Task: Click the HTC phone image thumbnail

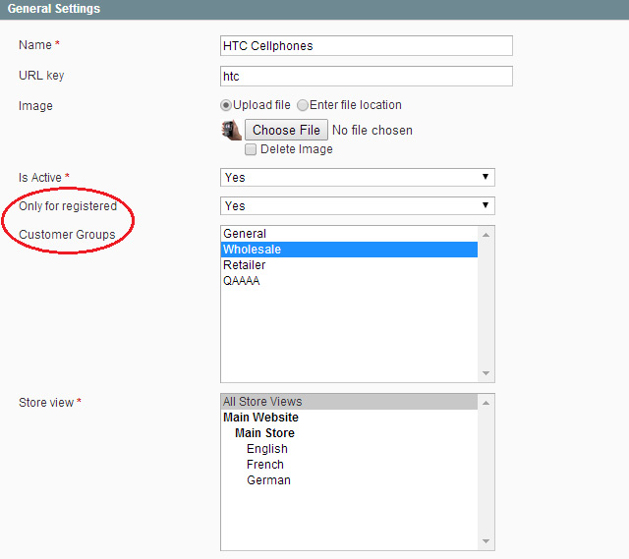Action: point(232,130)
